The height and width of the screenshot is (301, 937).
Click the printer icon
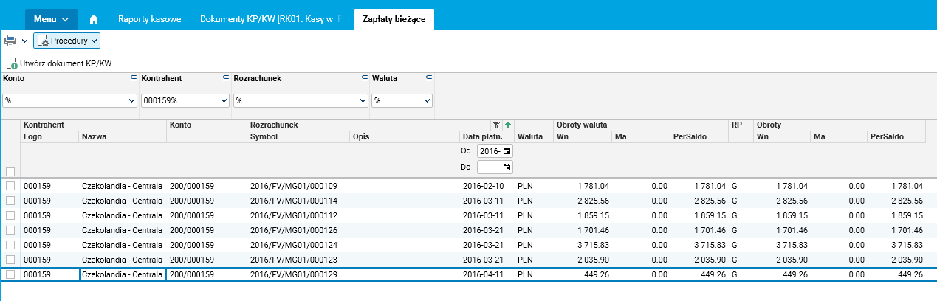pos(10,41)
